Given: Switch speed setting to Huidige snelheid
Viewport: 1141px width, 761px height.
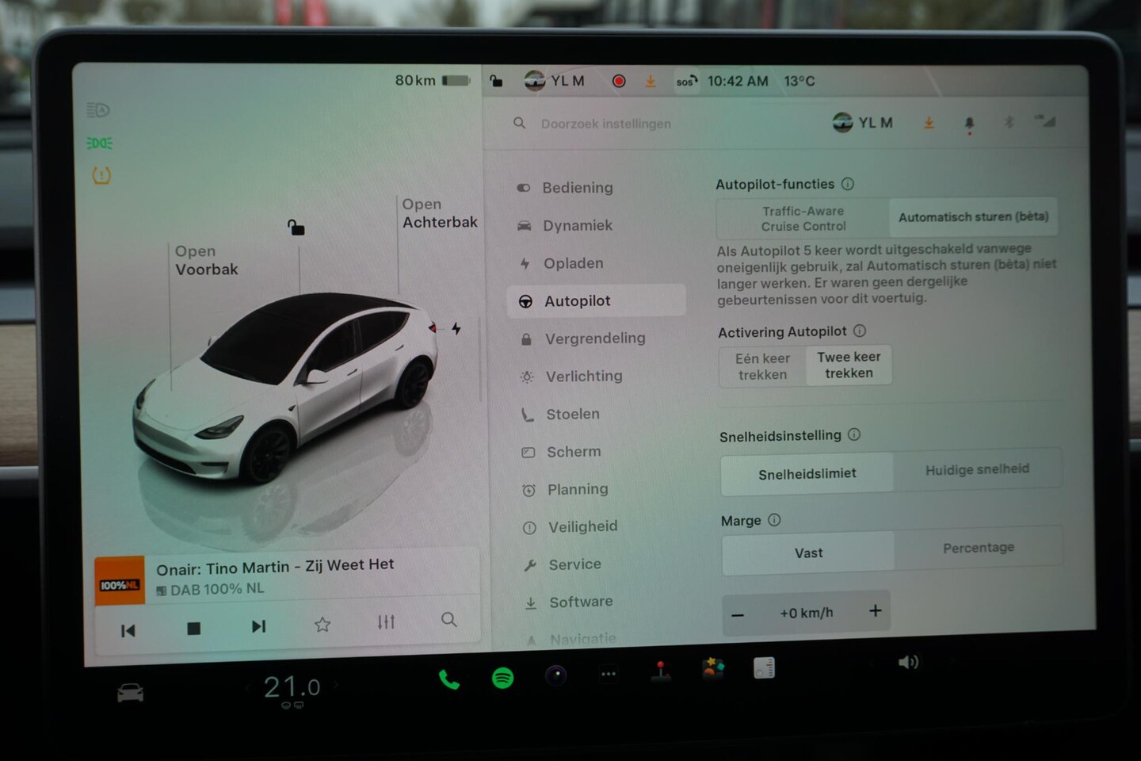Looking at the screenshot, I should (x=977, y=470).
